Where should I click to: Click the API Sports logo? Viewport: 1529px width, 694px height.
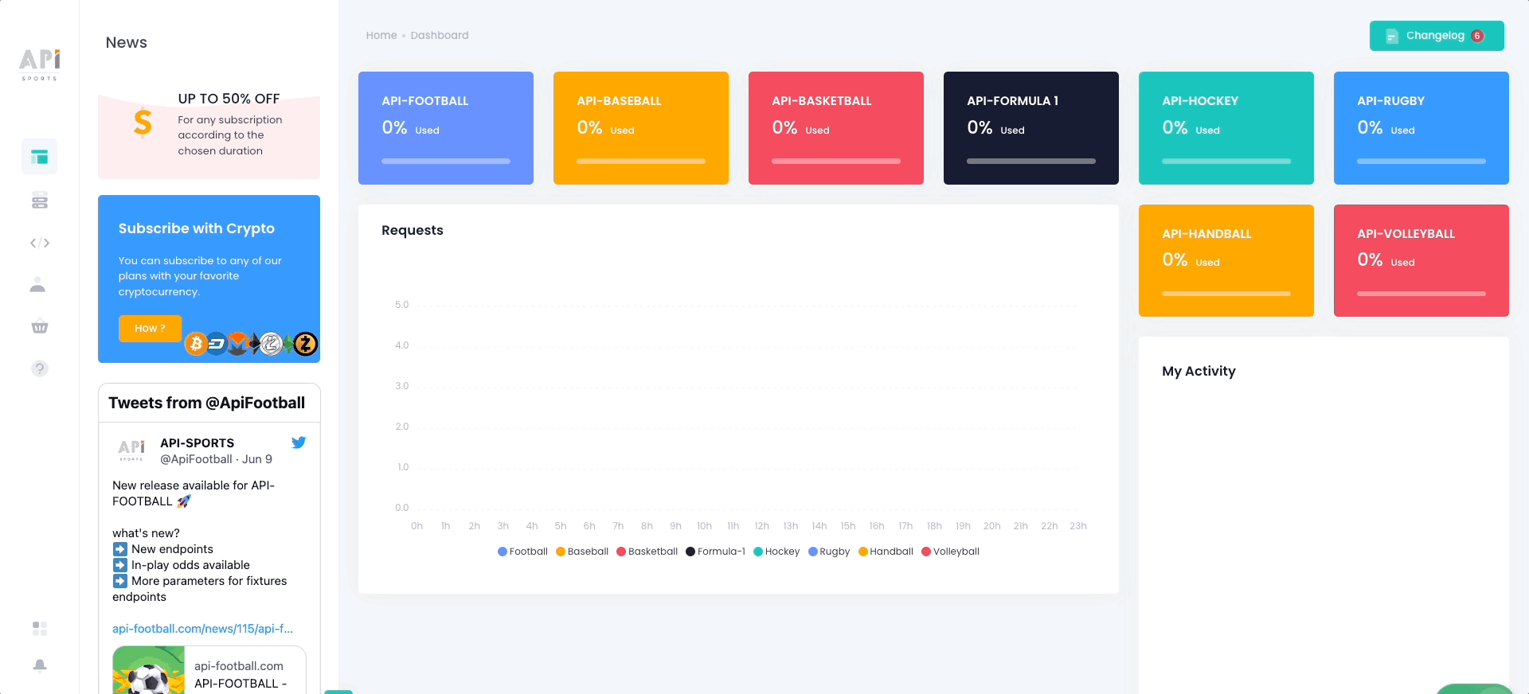40,64
